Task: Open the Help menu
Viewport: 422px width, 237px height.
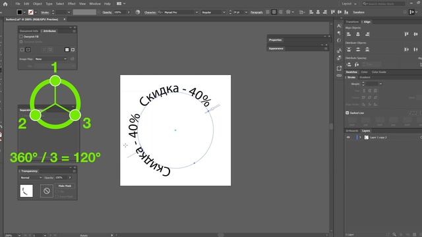Action: click(107, 4)
